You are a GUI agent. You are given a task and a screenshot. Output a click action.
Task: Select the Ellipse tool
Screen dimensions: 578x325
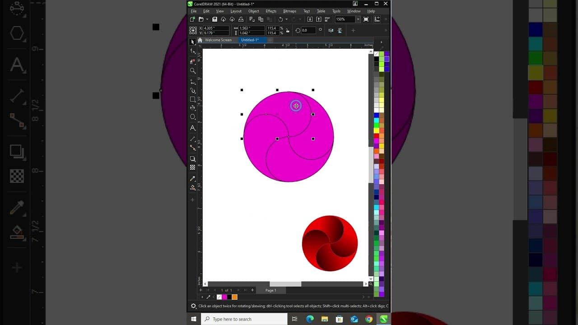193,108
